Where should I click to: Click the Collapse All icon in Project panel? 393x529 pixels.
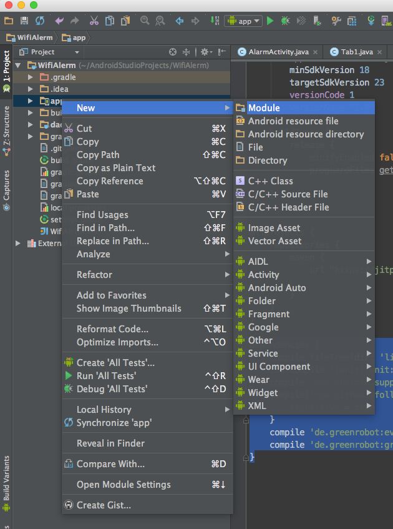(186, 52)
